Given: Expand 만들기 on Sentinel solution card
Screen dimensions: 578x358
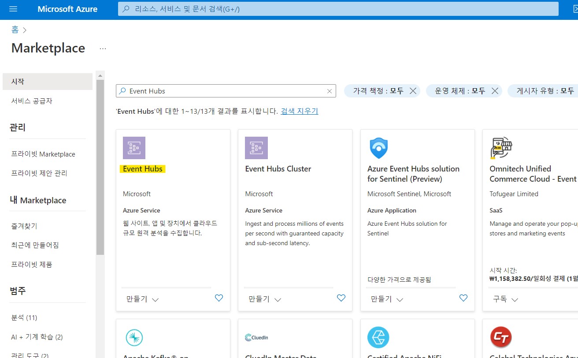Looking at the screenshot, I should [387, 299].
